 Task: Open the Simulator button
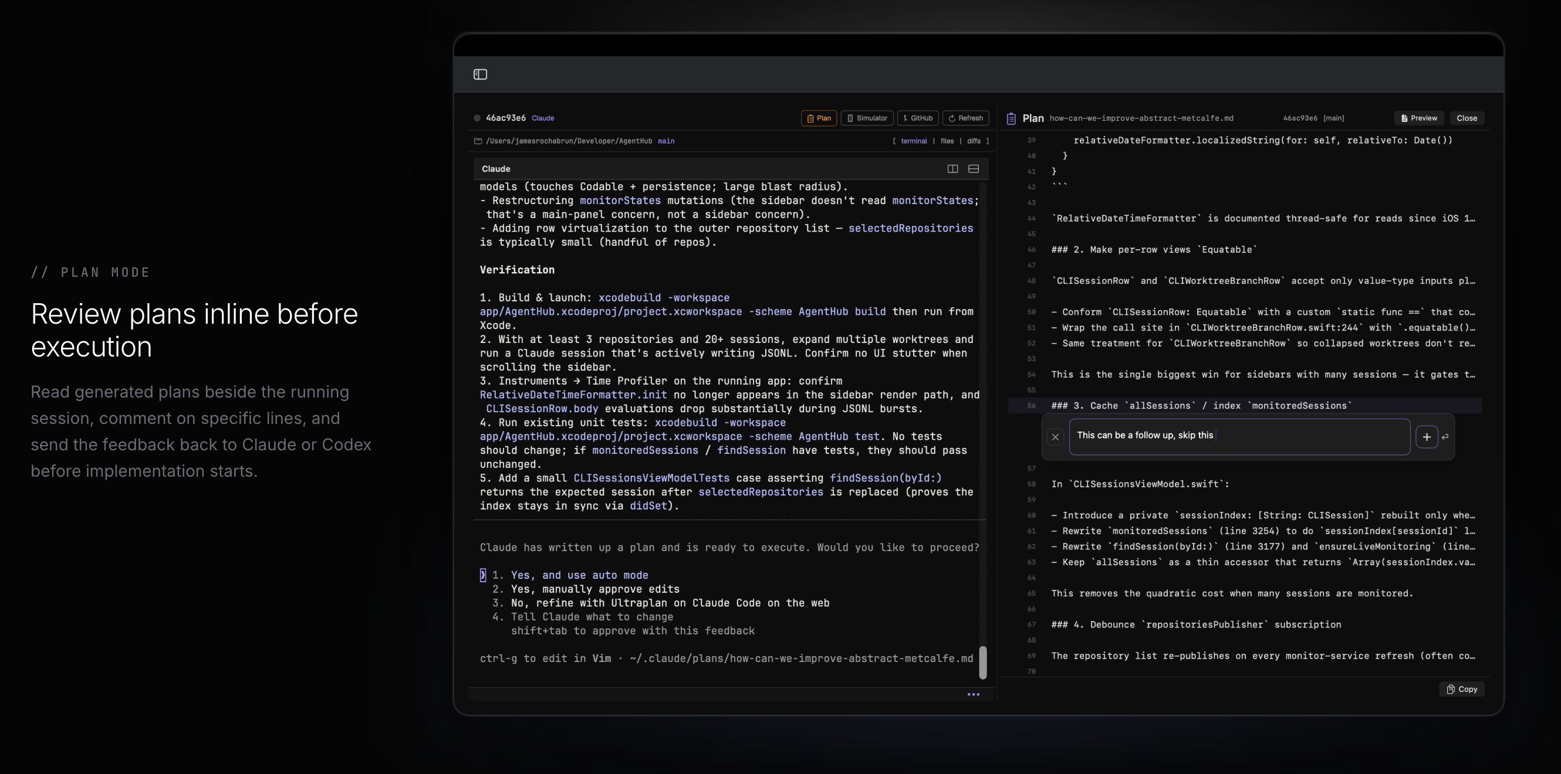pos(867,118)
